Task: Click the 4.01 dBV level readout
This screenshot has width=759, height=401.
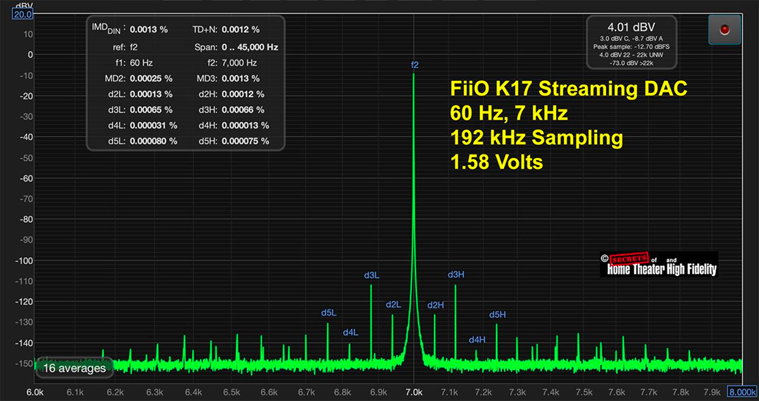Action: click(x=631, y=27)
